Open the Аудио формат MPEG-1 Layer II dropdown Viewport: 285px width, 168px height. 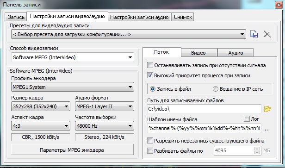(x=105, y=106)
